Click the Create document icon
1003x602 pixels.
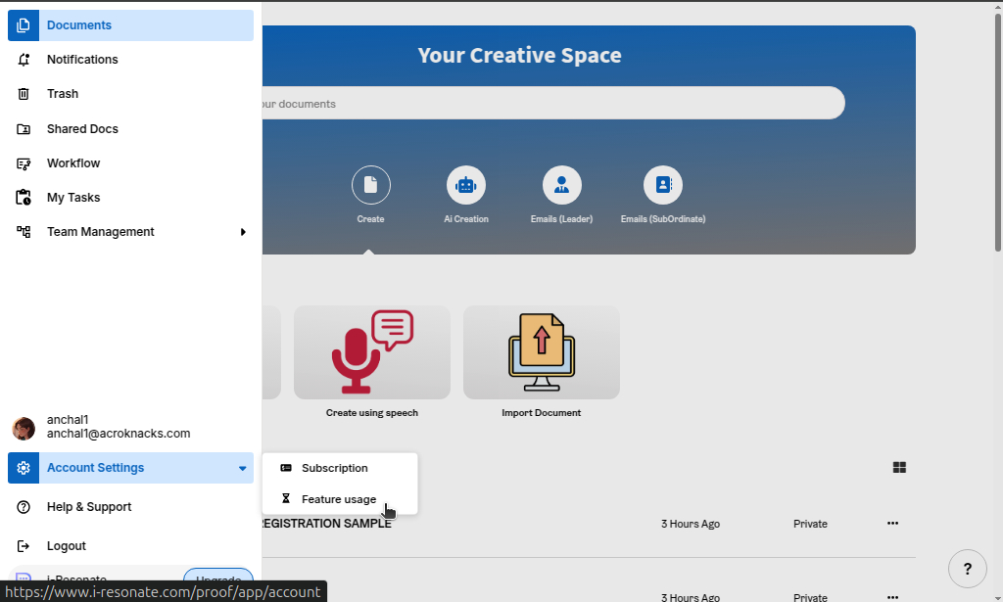coord(370,185)
